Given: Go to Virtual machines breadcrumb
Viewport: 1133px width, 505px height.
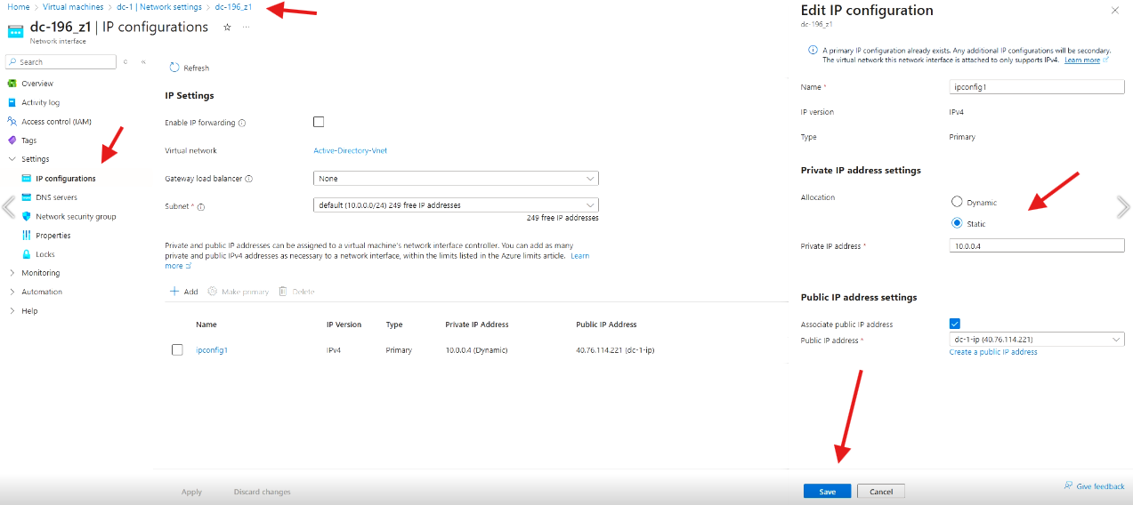Looking at the screenshot, I should tap(73, 7).
